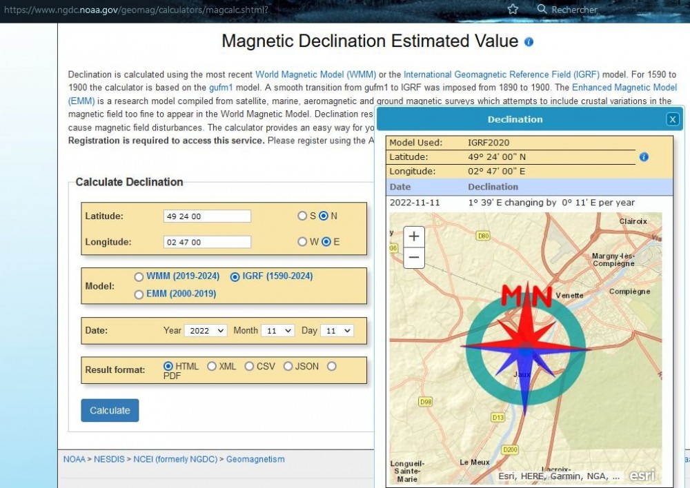This screenshot has width=690, height=488.
Task: Select the W longitude hemisphere radio
Action: [302, 242]
